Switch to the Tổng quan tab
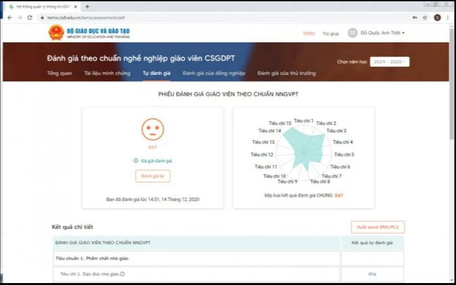The image size is (456, 285). coord(59,73)
